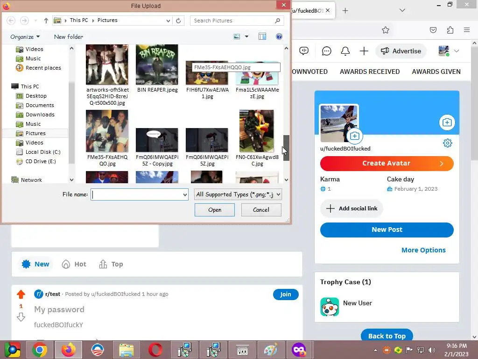
Task: Go up one folder level
Action: click(x=46, y=21)
